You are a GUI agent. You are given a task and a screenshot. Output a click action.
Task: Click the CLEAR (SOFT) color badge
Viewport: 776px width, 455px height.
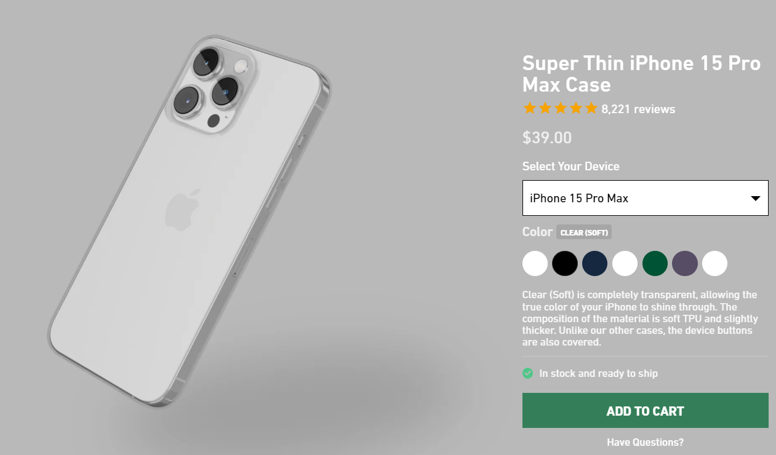pos(584,232)
